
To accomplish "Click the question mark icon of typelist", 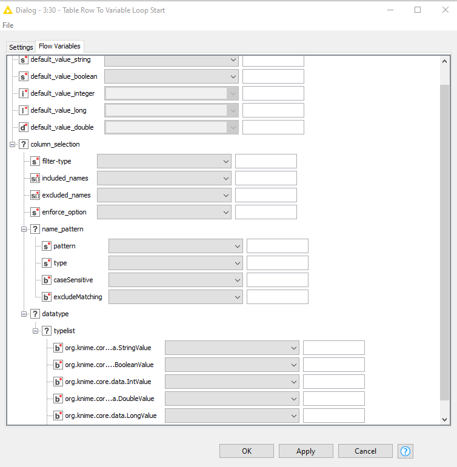I will (47, 331).
